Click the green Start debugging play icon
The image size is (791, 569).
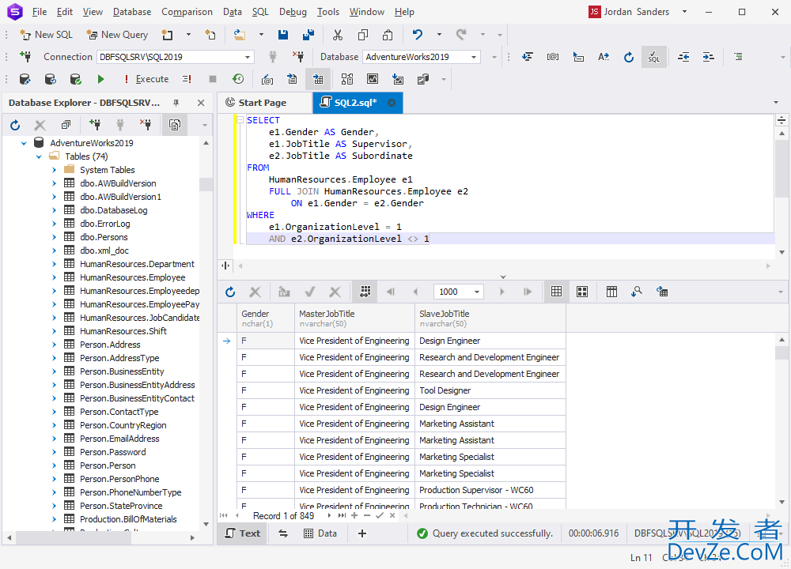[101, 79]
